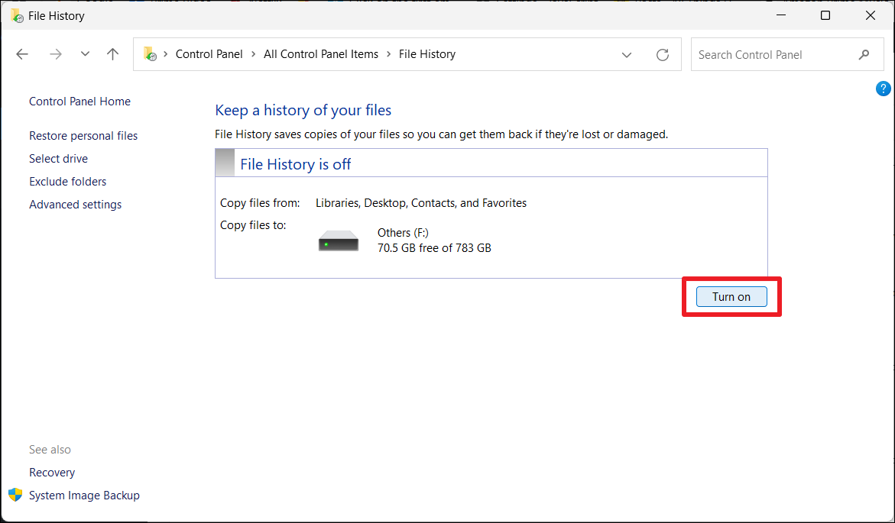
Task: Open Advanced settings in sidebar
Action: coord(75,205)
